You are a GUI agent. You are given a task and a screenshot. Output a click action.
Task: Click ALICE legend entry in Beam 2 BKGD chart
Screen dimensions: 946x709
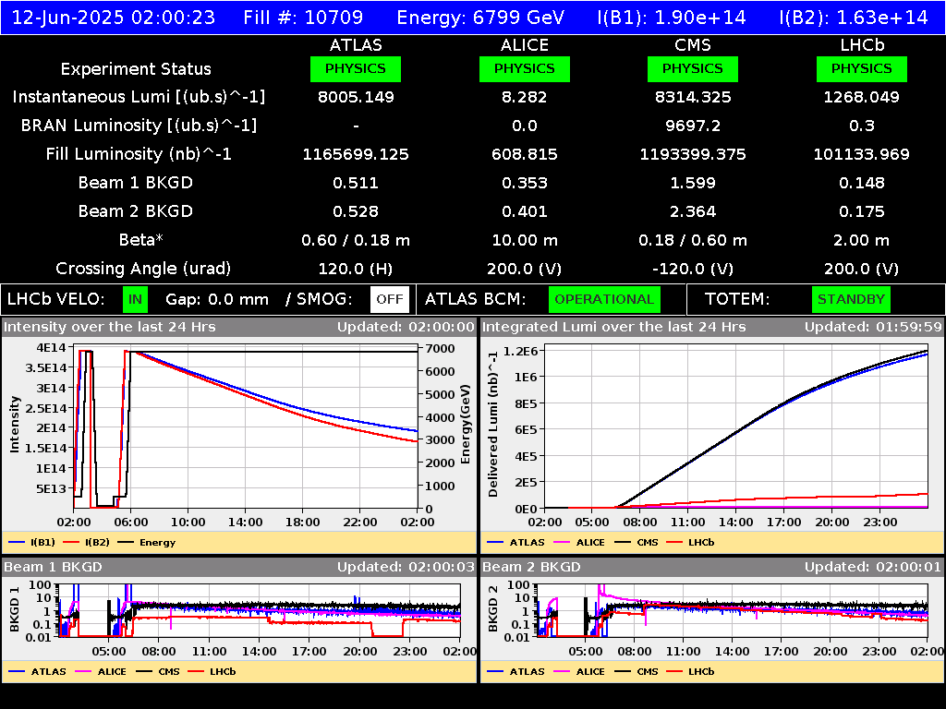[579, 671]
